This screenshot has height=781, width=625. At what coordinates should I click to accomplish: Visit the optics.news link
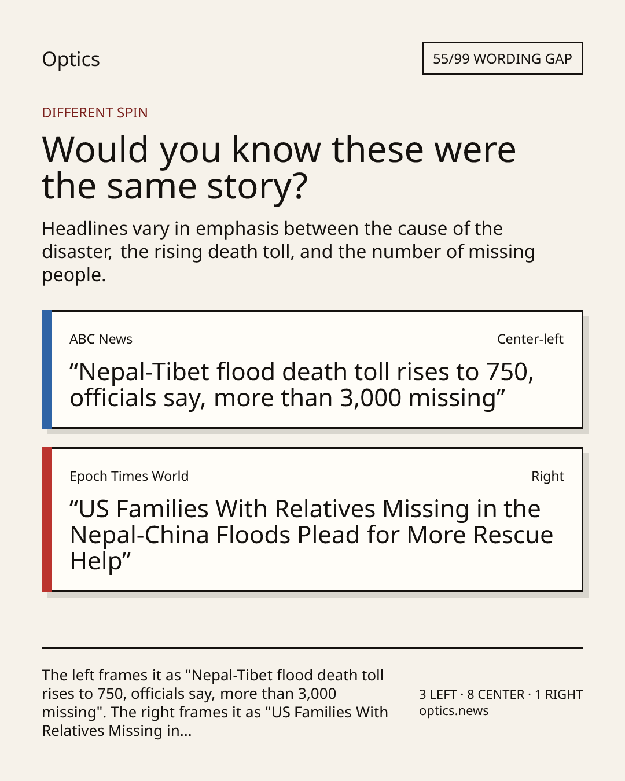(454, 711)
